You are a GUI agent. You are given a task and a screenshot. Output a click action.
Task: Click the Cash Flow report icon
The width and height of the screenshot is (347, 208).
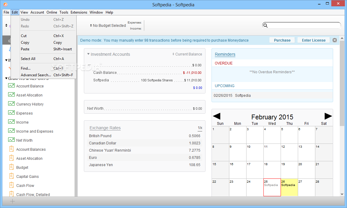(x=11, y=185)
